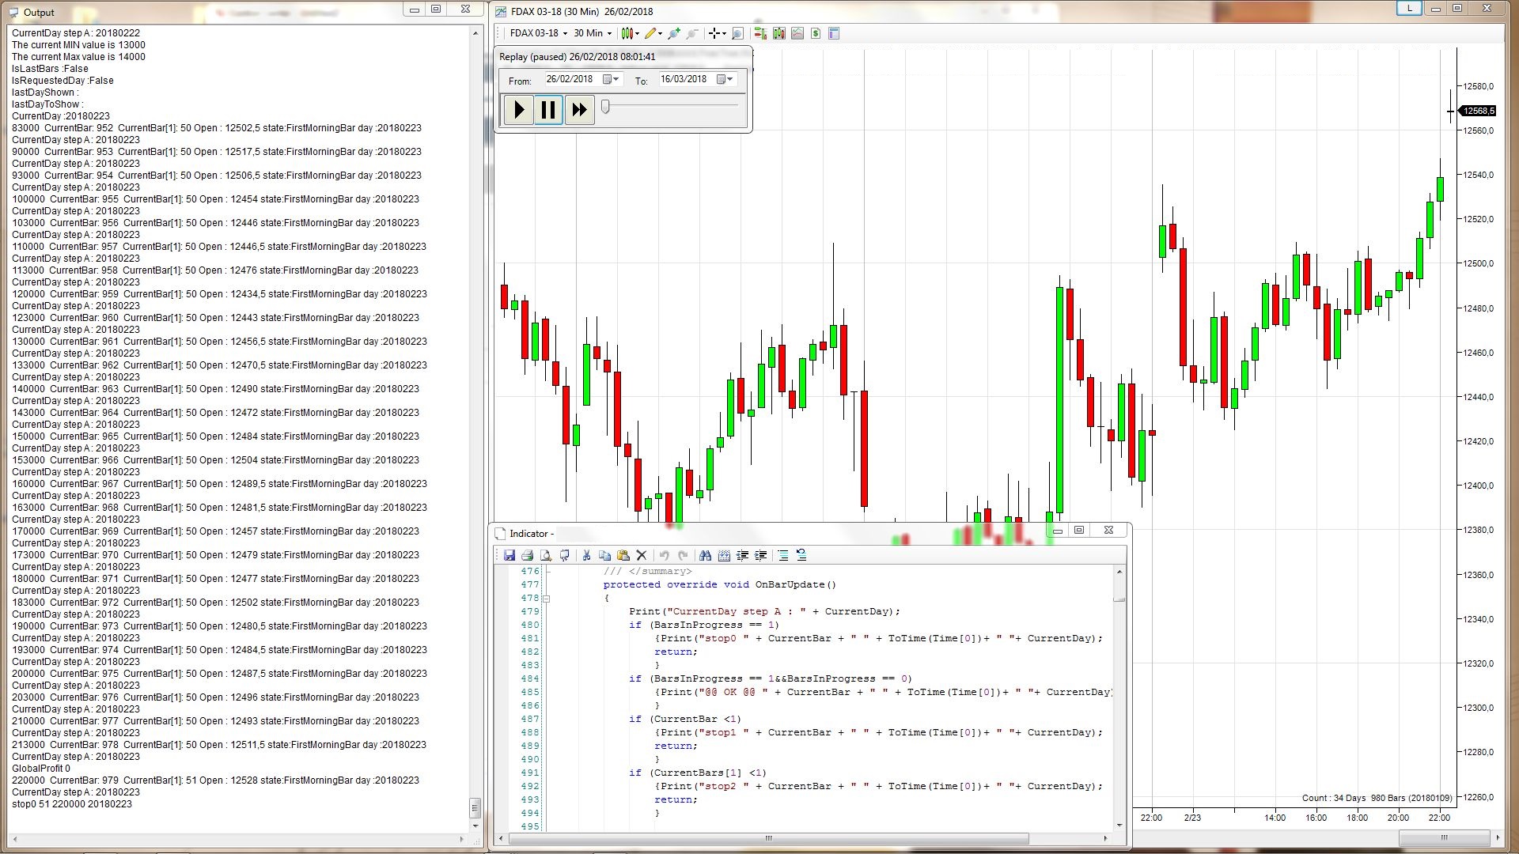Image resolution: width=1519 pixels, height=854 pixels.
Task: Open the To date calendar dropdown
Action: point(725,79)
